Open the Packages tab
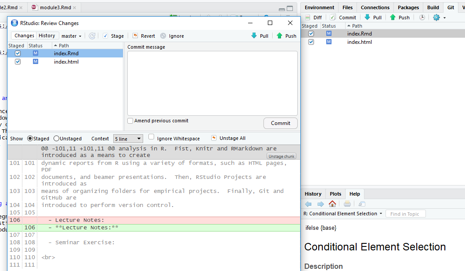 click(408, 7)
